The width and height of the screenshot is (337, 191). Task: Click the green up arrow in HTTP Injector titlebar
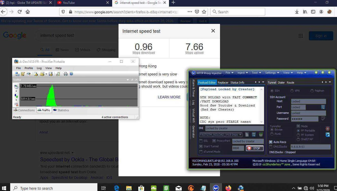pyautogui.click(x=323, y=73)
